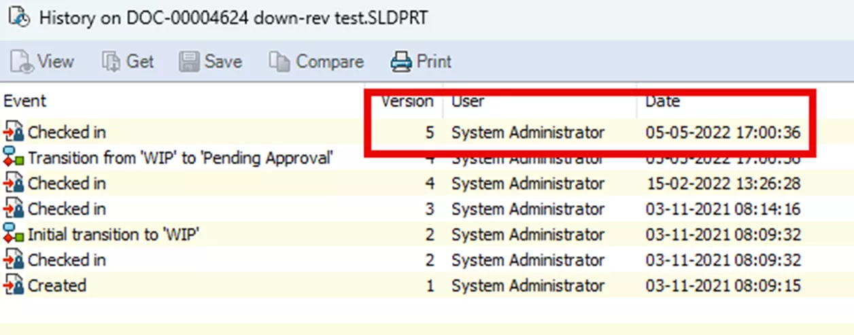Click version number 1 in Created row
The image size is (854, 335).
point(430,285)
